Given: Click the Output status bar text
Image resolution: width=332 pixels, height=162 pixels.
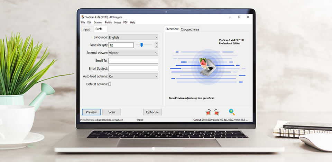Looking at the screenshot, I should pyautogui.click(x=220, y=120).
